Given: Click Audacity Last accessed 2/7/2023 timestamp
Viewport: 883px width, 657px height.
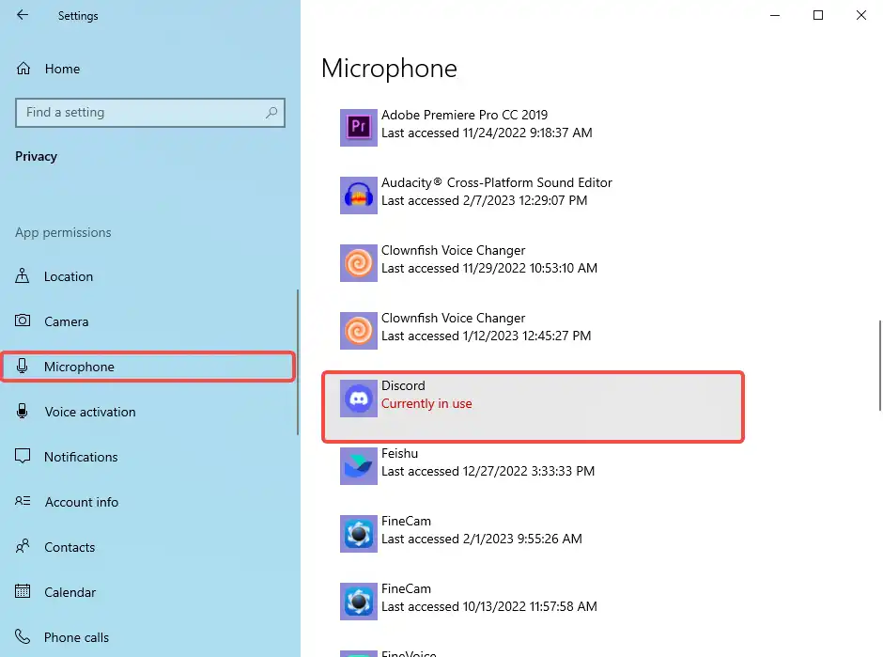Looking at the screenshot, I should (x=485, y=200).
